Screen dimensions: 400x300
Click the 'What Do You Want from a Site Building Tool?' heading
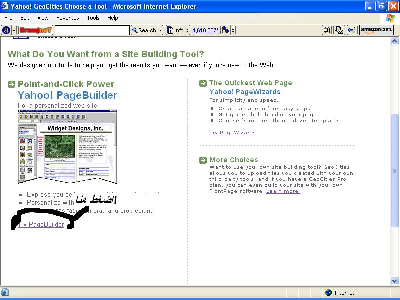click(106, 54)
